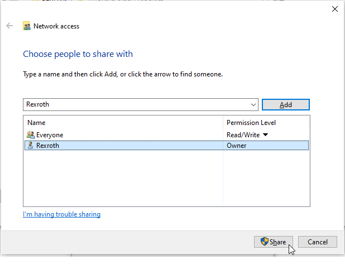This screenshot has height=265, width=345.
Task: Click the Share button label
Action: [x=278, y=242]
